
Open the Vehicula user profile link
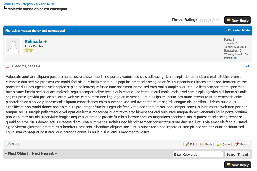(33, 41)
